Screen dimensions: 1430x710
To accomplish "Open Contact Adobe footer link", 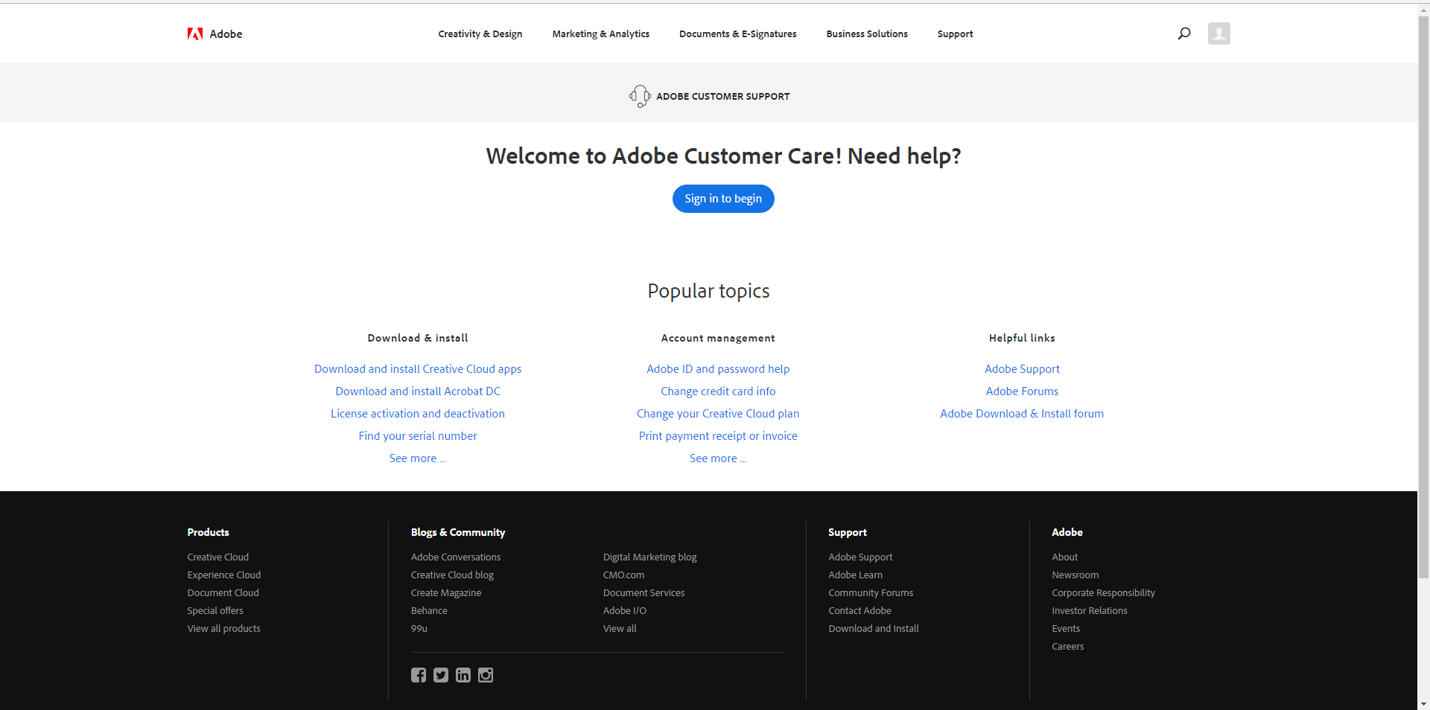I will tap(860, 610).
